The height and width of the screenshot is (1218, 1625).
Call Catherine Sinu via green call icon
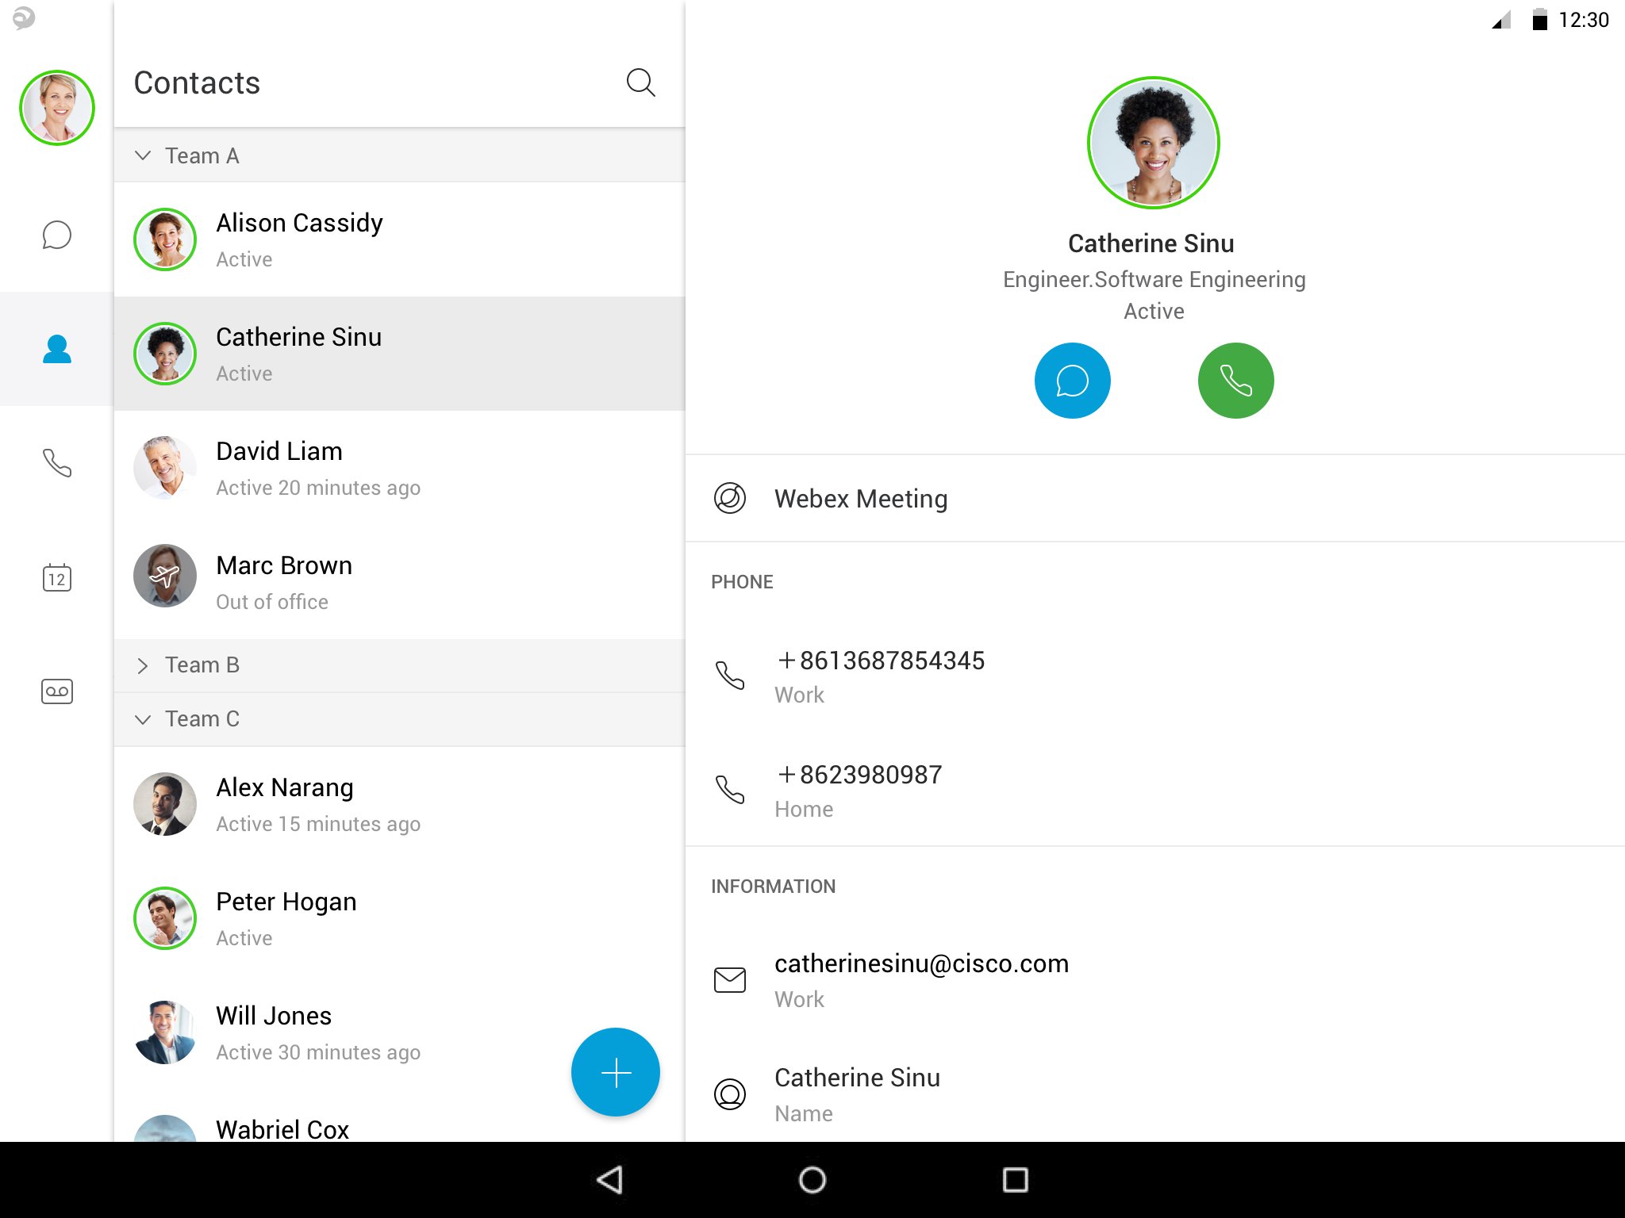pyautogui.click(x=1235, y=380)
